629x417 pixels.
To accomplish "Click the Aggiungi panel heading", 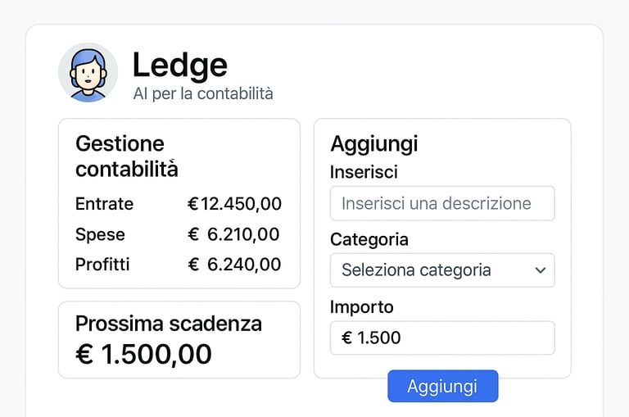I will click(373, 144).
